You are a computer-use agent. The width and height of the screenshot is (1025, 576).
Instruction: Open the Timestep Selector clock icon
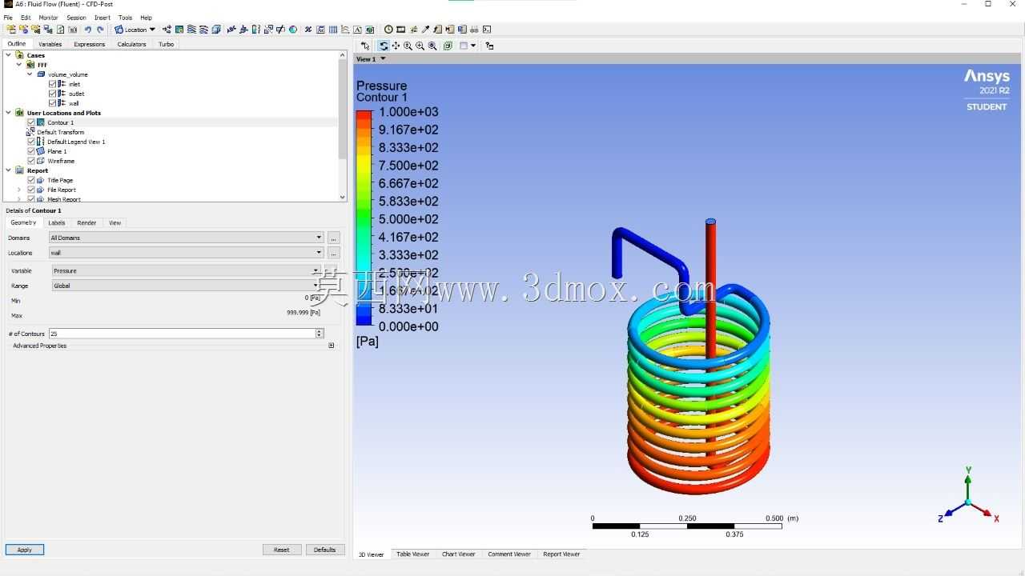click(x=388, y=30)
